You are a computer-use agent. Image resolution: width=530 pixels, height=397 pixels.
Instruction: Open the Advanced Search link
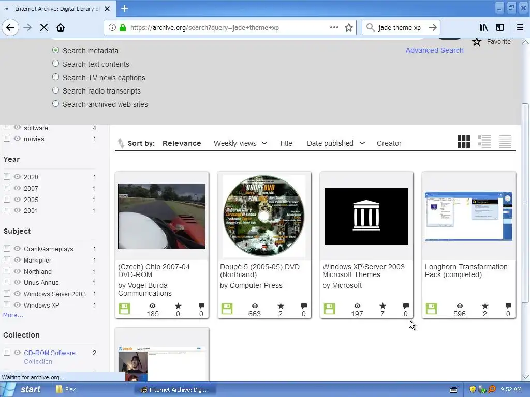434,50
